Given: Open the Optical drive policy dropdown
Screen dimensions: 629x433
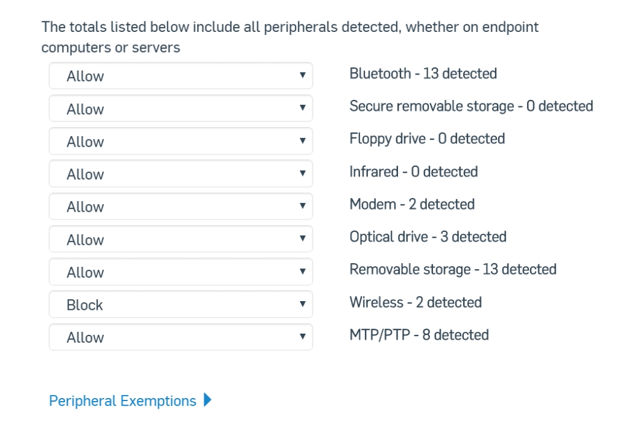Looking at the screenshot, I should 181,240.
